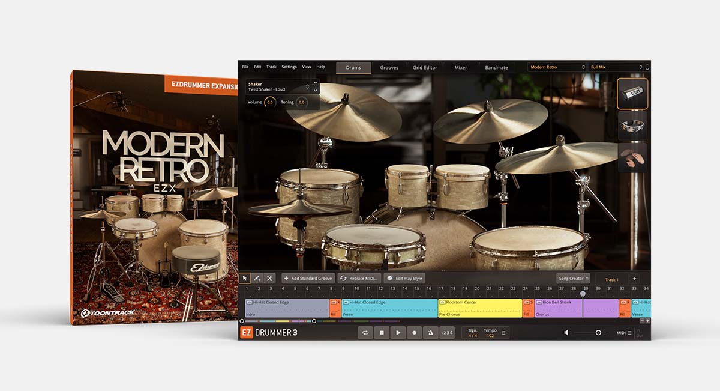The width and height of the screenshot is (720, 391).
Task: Open the Track menu
Action: pyautogui.click(x=271, y=67)
